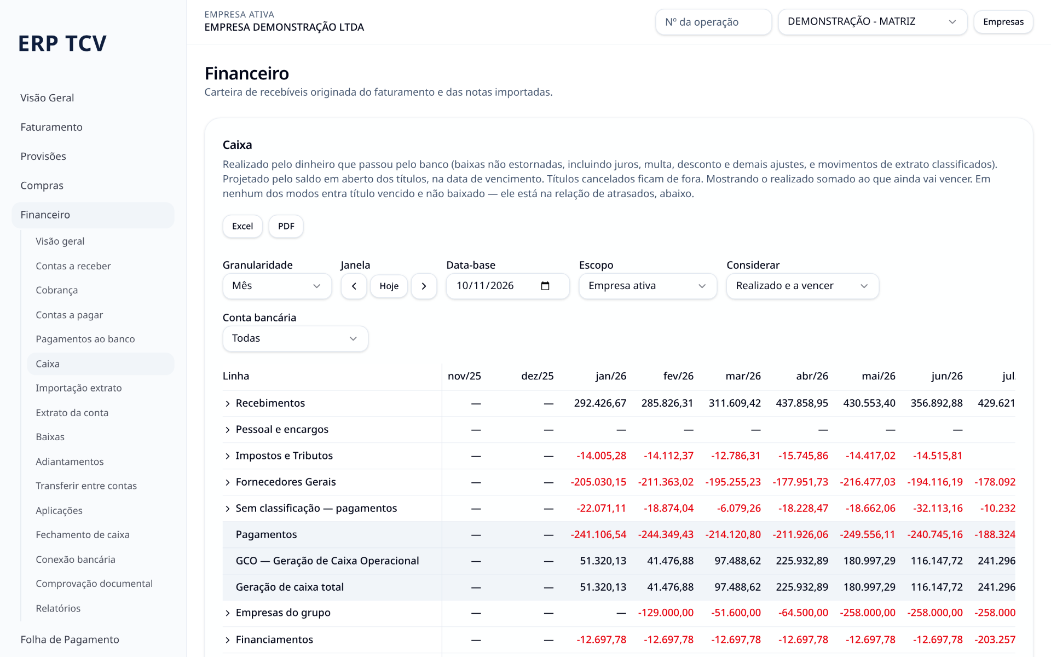Open the Considerar dropdown
Viewport: 1051px width, 657px height.
(802, 286)
